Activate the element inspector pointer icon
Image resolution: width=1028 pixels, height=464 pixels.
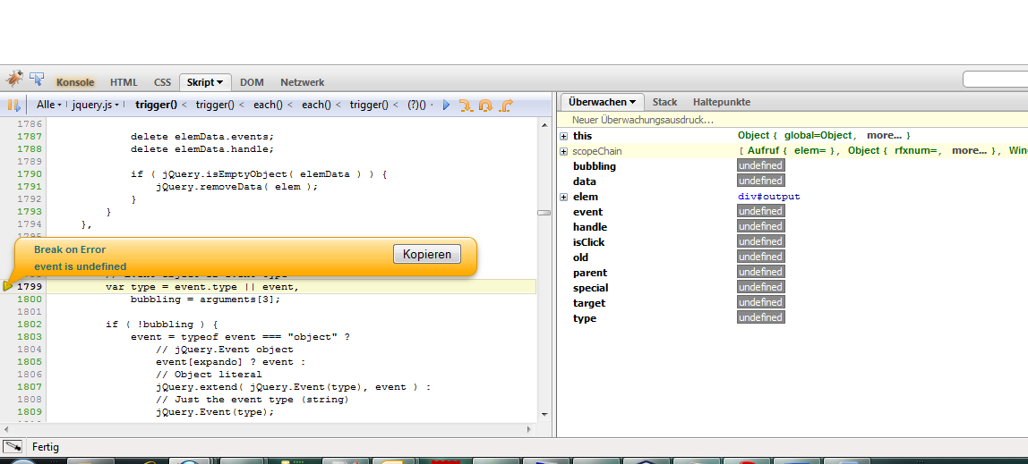pyautogui.click(x=37, y=80)
